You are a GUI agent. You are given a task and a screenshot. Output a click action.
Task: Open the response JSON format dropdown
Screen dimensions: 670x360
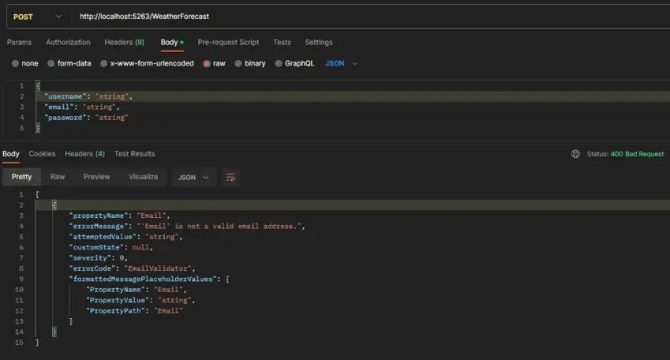point(193,178)
